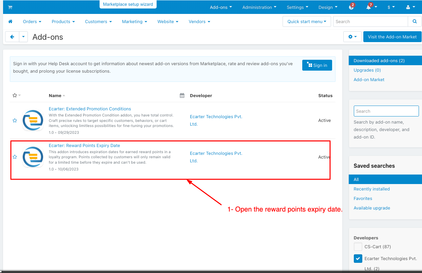The height and width of the screenshot is (273, 422).
Task: Check the CS-Cart developer checkbox
Action: [358, 247]
